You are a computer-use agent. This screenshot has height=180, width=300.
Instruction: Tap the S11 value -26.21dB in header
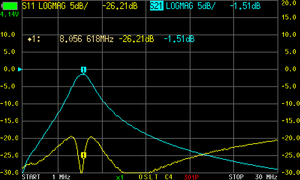click(x=120, y=6)
